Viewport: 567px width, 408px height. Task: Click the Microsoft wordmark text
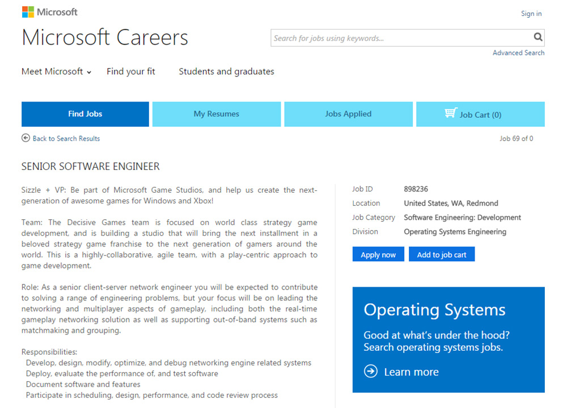[57, 12]
